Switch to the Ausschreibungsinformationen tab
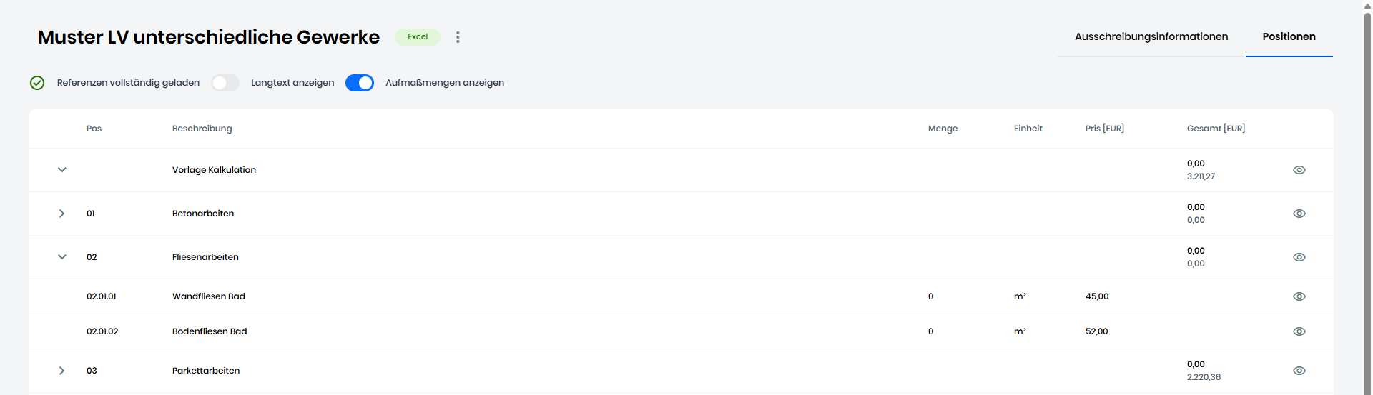Image resolution: width=1373 pixels, height=395 pixels. pos(1151,36)
